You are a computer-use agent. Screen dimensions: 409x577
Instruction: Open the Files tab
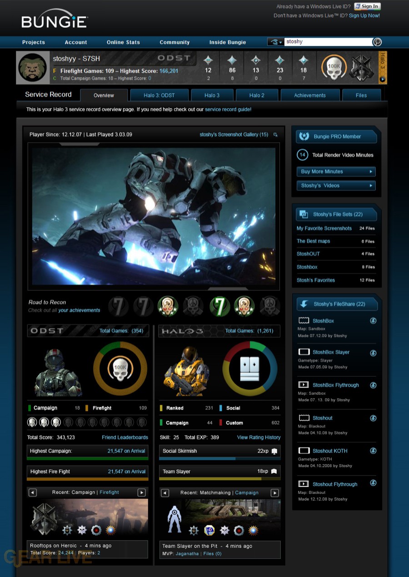(x=361, y=95)
